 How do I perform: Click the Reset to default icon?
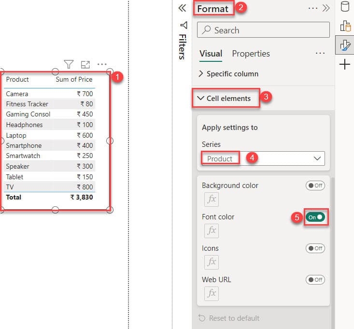[202, 318]
